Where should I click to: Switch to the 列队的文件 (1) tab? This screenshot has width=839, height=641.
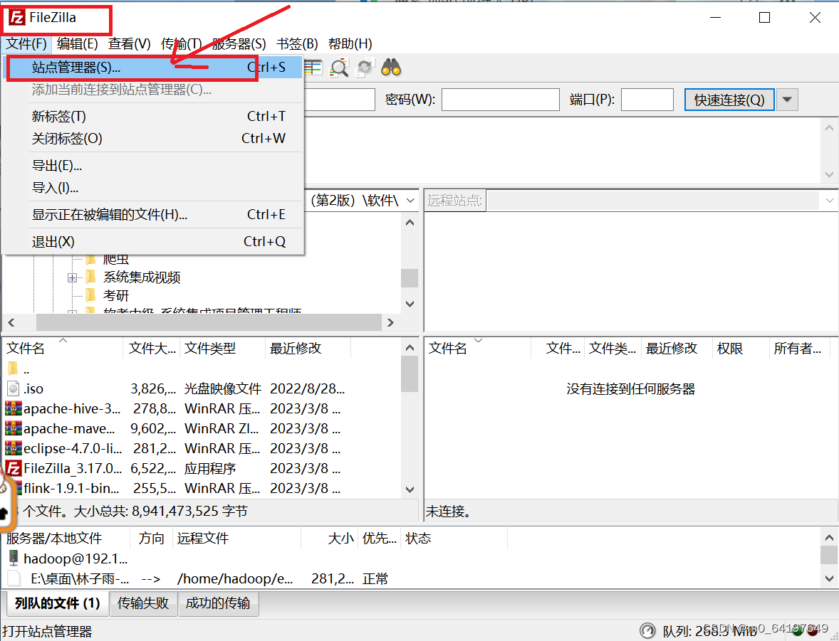(57, 603)
